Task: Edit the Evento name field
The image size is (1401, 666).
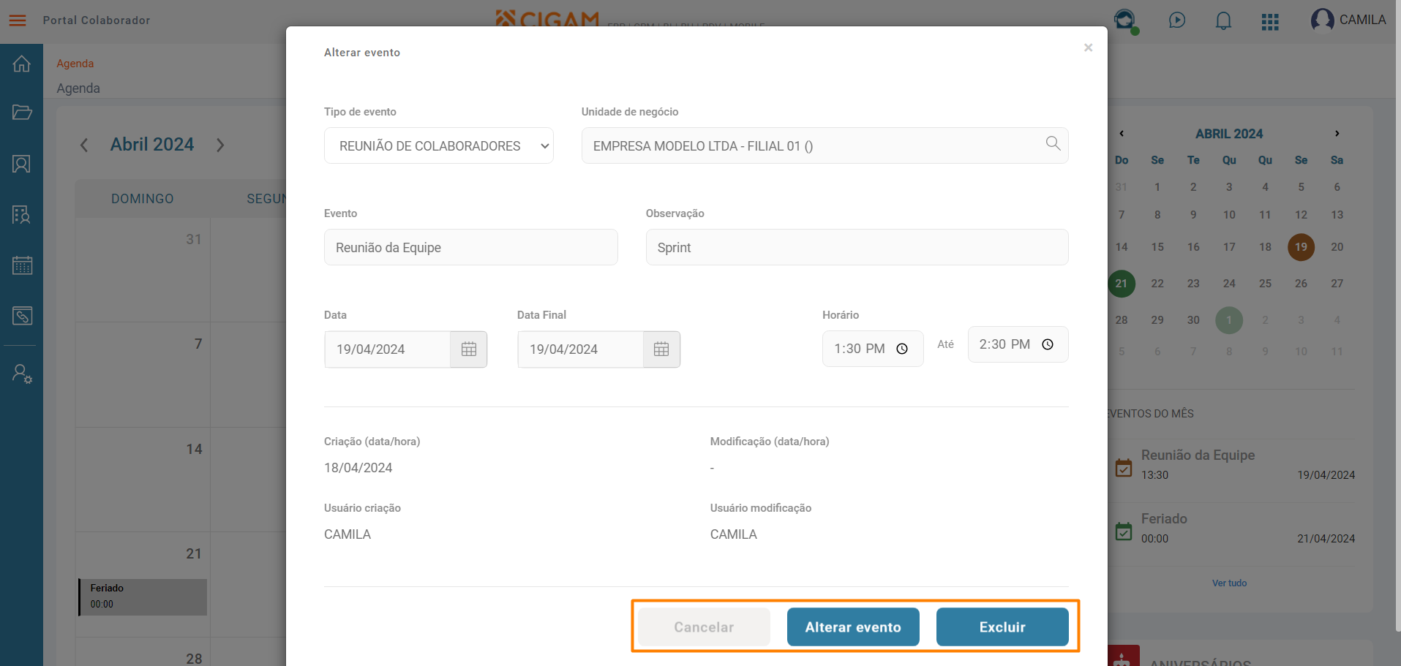Action: pyautogui.click(x=471, y=247)
